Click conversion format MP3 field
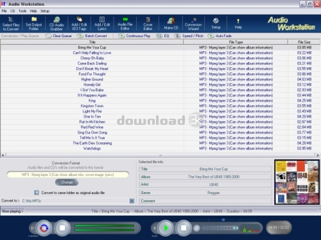 click(x=68, y=175)
